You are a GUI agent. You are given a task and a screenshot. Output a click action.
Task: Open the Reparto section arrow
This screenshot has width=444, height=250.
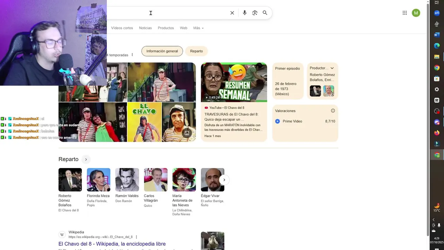[86, 159]
